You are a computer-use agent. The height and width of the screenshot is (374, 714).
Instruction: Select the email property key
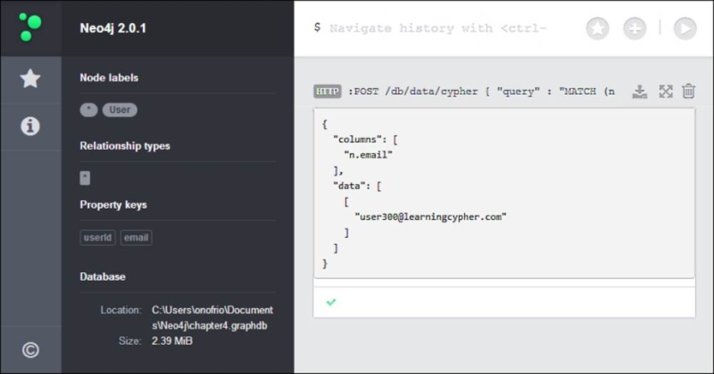point(136,238)
